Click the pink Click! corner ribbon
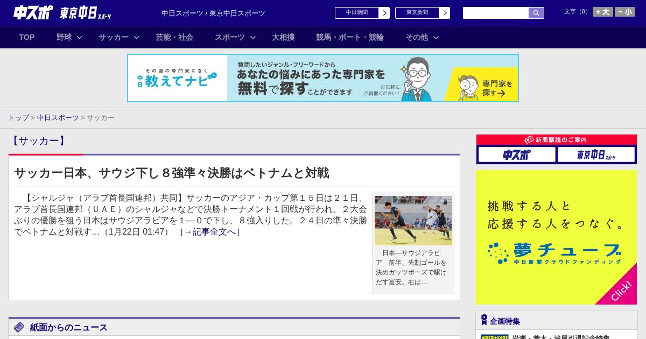 click(x=621, y=291)
